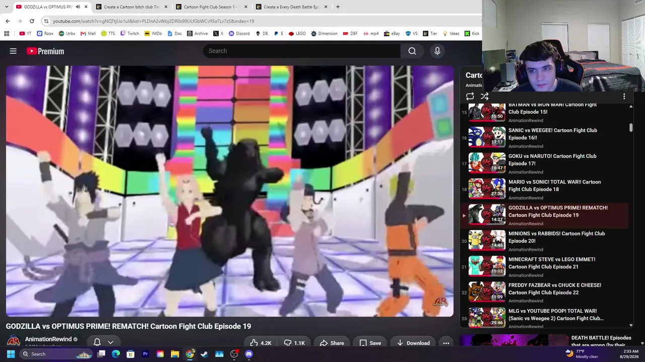Go to the YouTube Premium home logo

45,51
